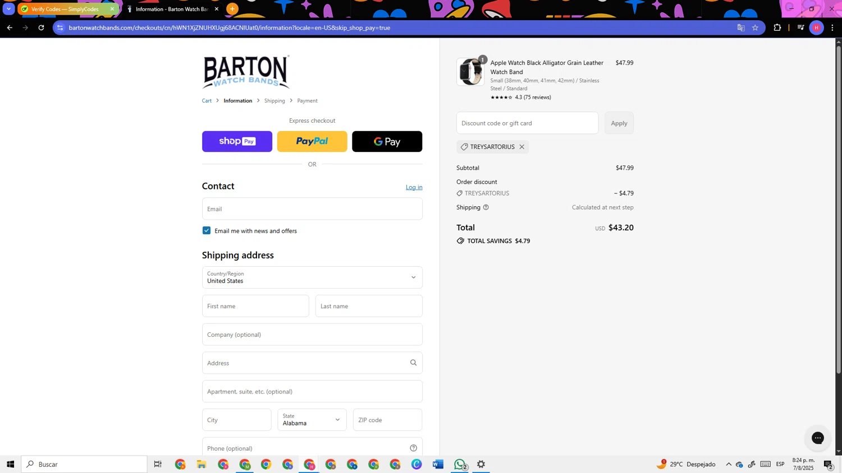Switch to the Information Barton Watch tab
The image size is (842, 473).
click(172, 9)
